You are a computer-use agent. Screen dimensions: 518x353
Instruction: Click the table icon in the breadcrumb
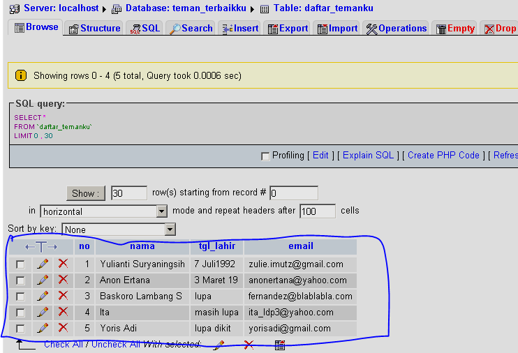pyautogui.click(x=265, y=9)
